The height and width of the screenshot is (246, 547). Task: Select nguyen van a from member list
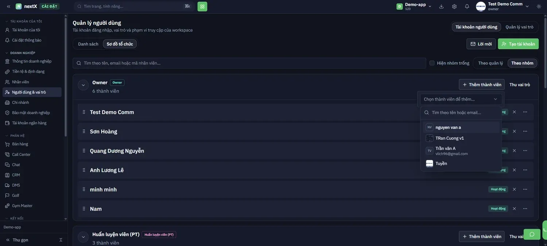(x=461, y=127)
